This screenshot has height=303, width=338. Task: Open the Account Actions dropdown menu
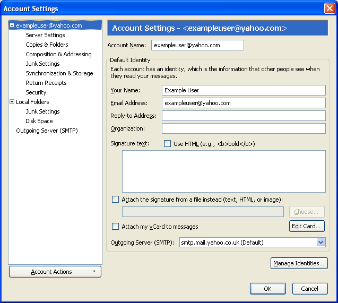point(55,272)
